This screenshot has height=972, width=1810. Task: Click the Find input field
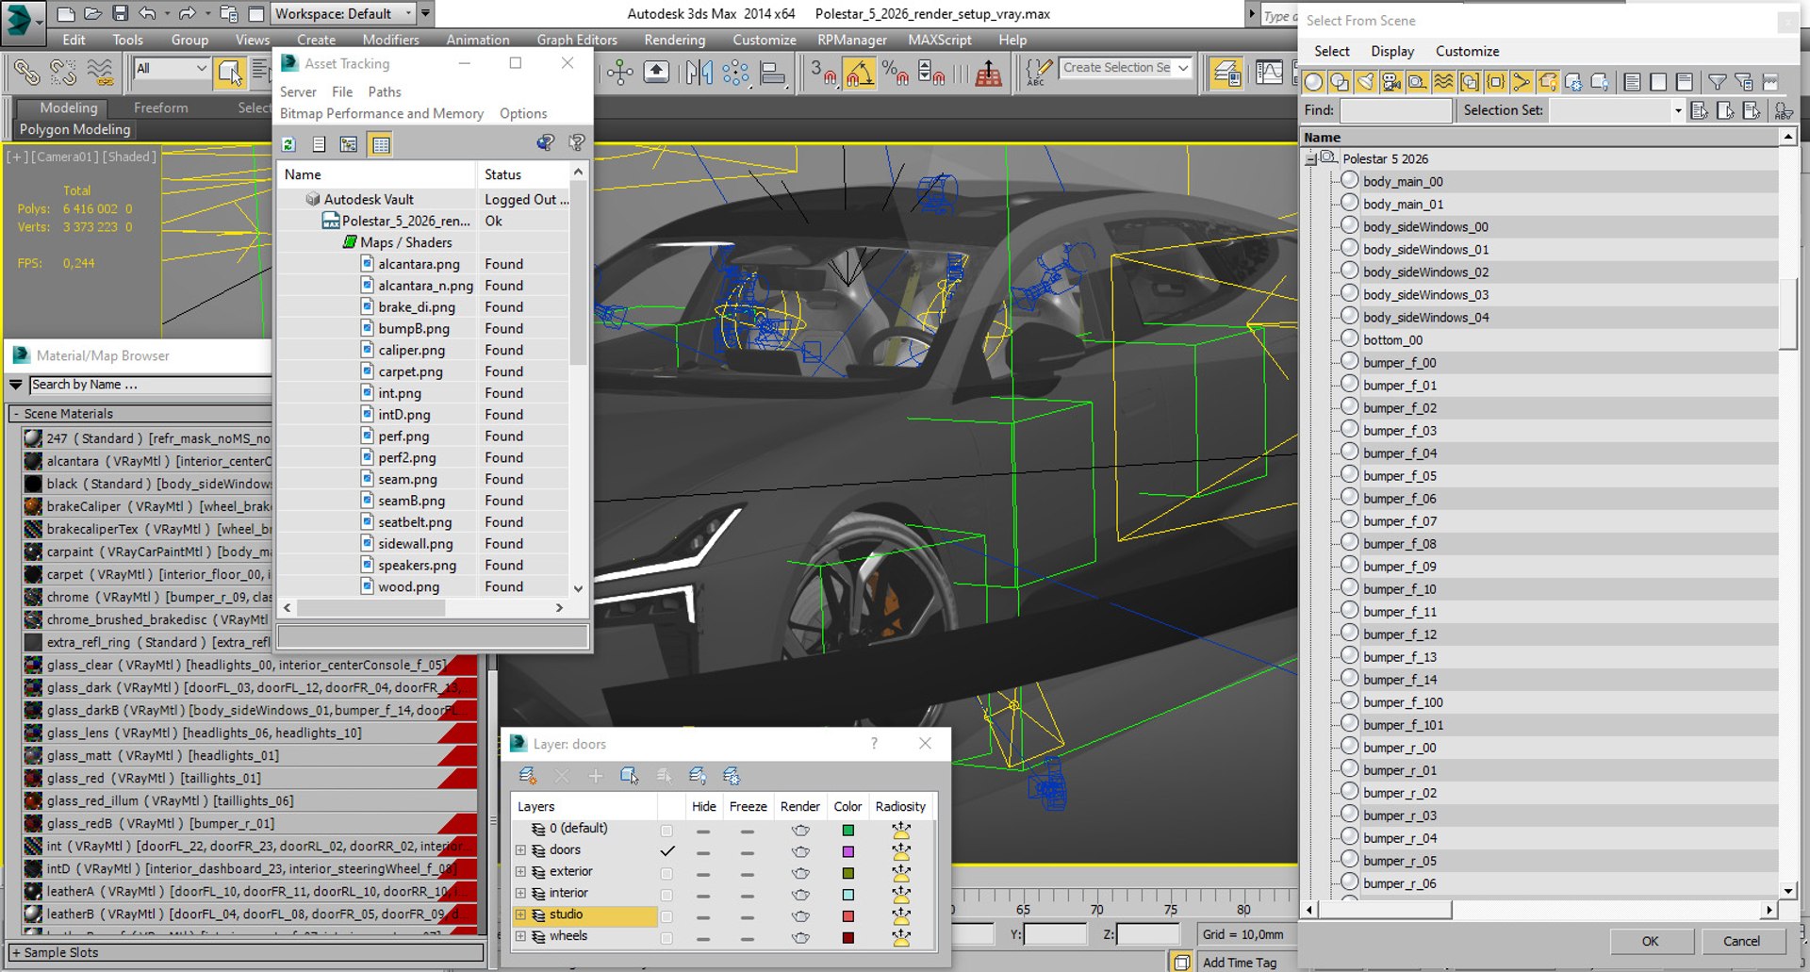1395,111
